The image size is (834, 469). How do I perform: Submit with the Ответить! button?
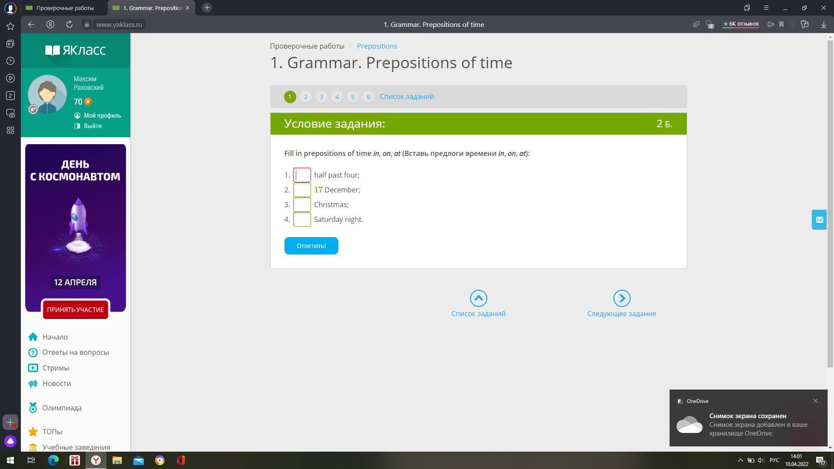311,246
